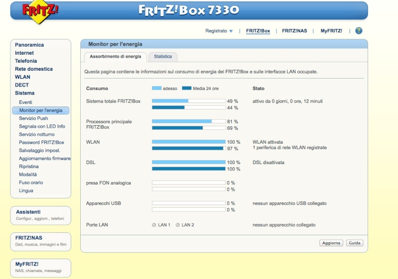Expand the Registrato dropdown arrow

coord(231,31)
